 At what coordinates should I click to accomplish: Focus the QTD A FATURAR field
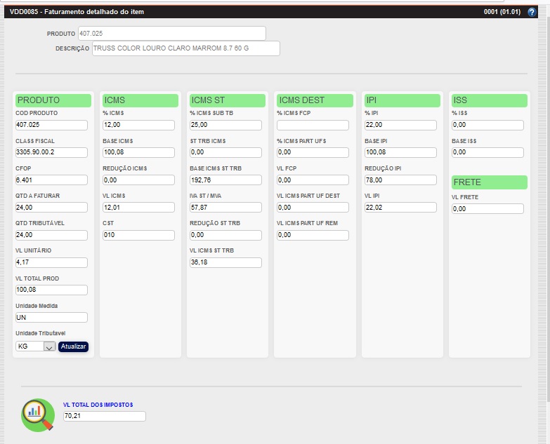pos(51,207)
